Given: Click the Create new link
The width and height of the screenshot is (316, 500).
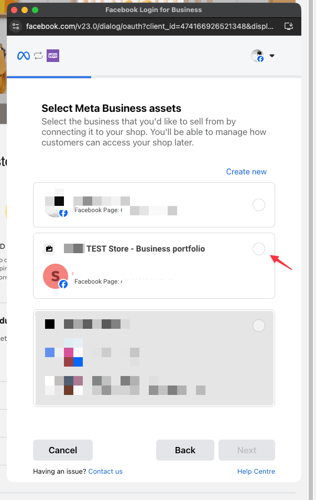Looking at the screenshot, I should [x=246, y=172].
